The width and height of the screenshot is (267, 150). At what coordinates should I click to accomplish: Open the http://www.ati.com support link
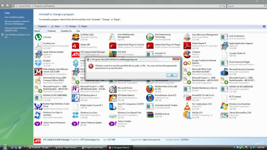pyautogui.click(x=151, y=140)
